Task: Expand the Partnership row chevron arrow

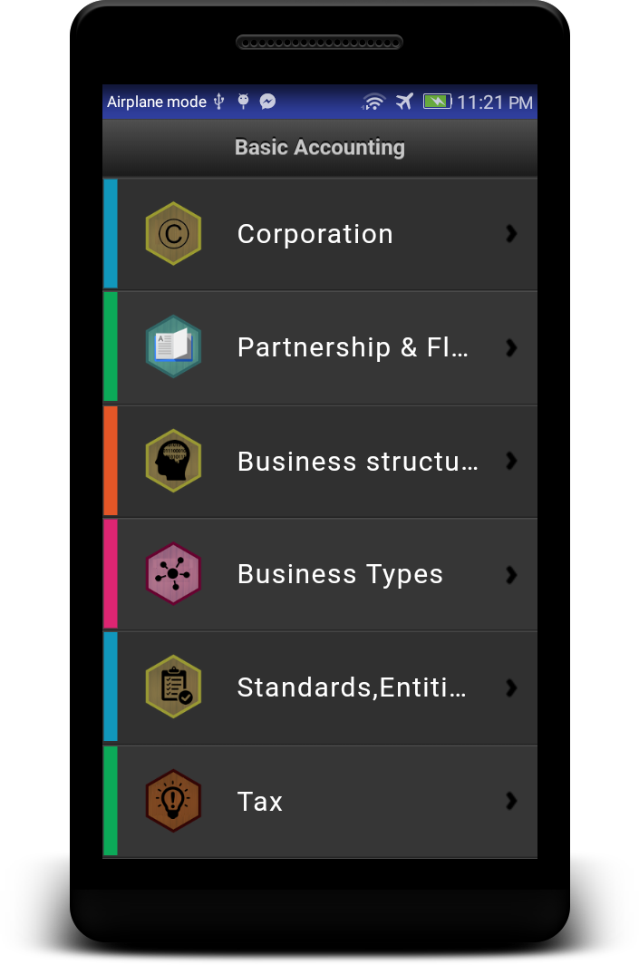Action: pyautogui.click(x=511, y=347)
